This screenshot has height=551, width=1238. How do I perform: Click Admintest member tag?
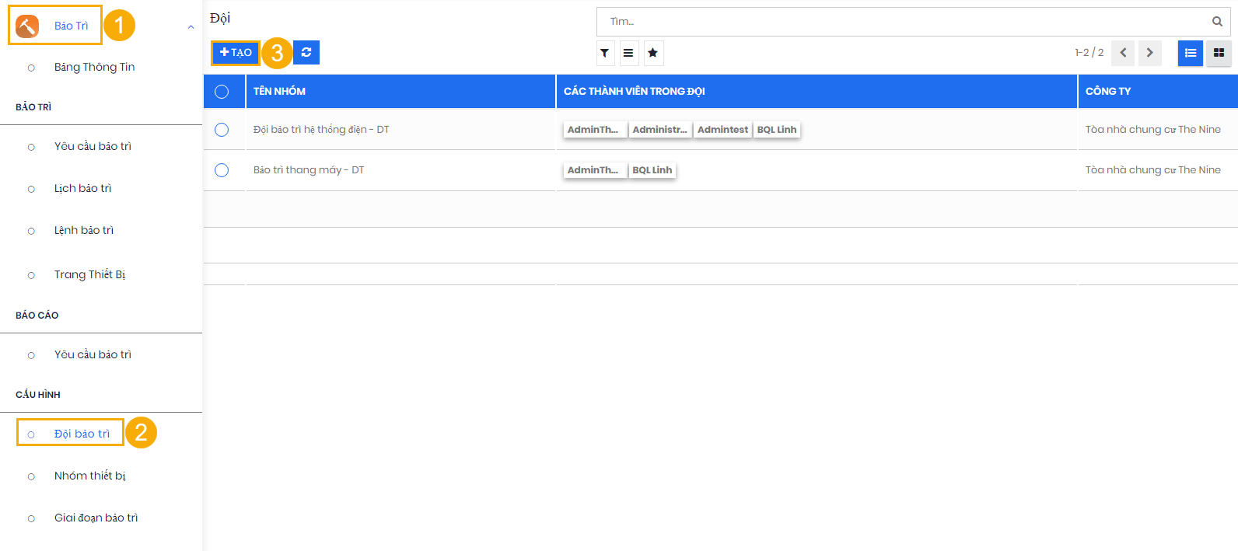point(722,130)
